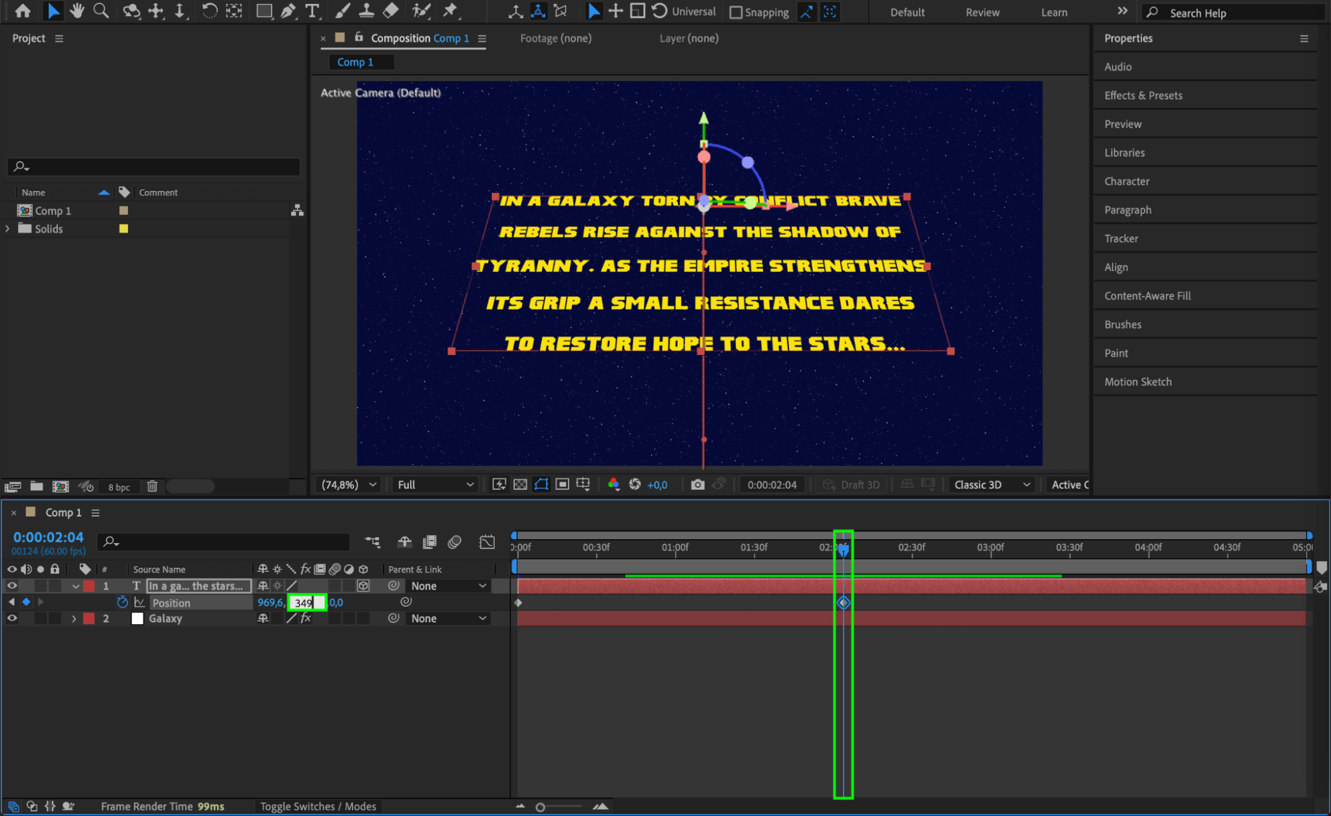
Task: Select the Puppet Pin tool
Action: click(451, 11)
